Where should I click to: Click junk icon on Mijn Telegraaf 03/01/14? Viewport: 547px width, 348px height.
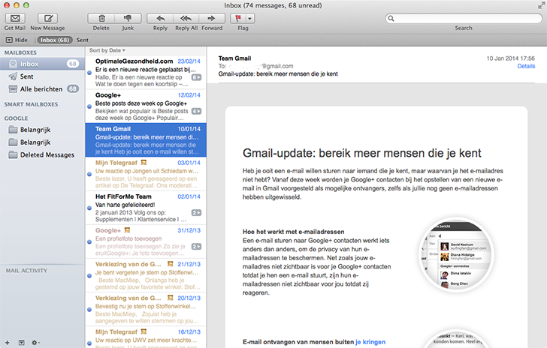click(144, 162)
